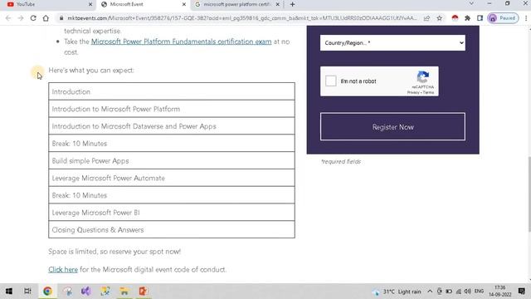The height and width of the screenshot is (299, 531).
Task: Click the Here's what you can expect text
Action: point(91,70)
